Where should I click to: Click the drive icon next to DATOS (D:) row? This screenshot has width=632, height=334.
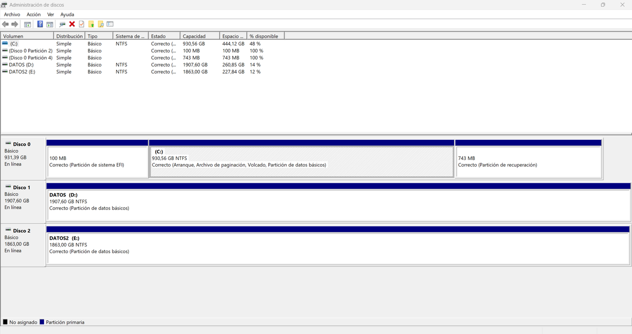pos(5,65)
